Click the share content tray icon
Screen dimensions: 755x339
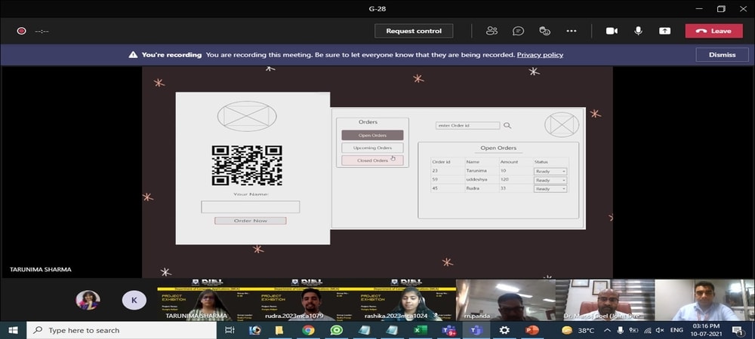664,31
